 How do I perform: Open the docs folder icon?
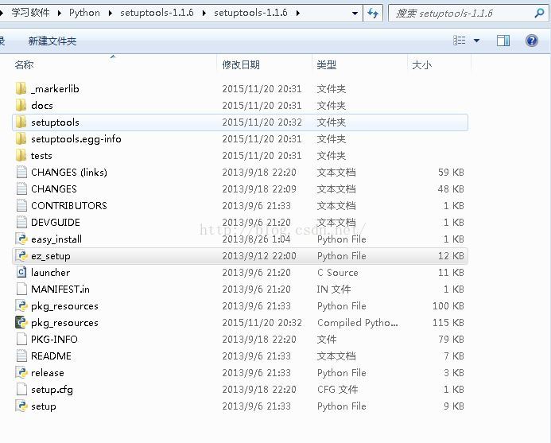pyautogui.click(x=21, y=106)
